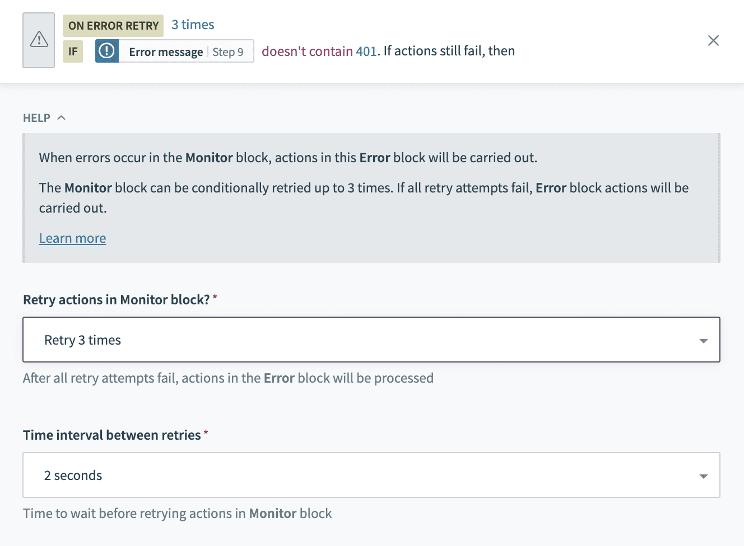Open the Learn more link

72,238
